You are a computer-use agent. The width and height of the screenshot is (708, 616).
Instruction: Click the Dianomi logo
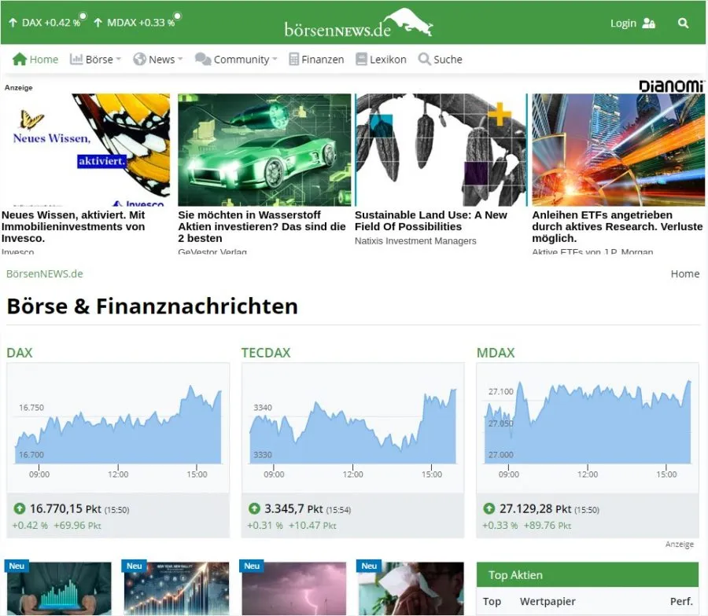pos(672,86)
